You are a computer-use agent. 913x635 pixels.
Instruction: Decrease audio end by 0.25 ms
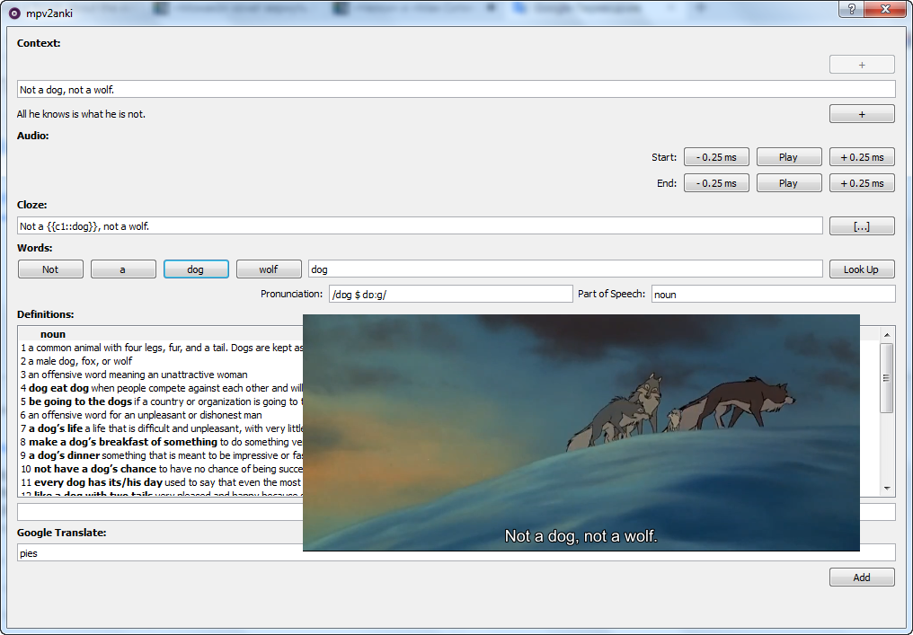tap(716, 183)
